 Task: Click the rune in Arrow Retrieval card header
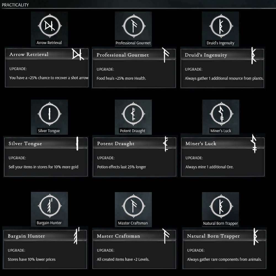[78, 55]
